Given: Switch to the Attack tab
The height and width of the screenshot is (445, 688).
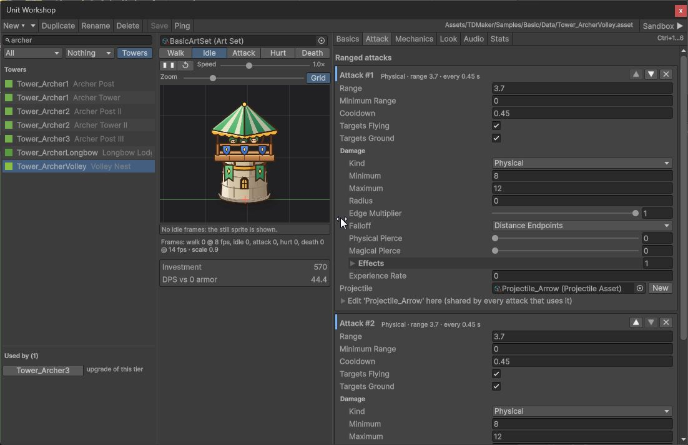Looking at the screenshot, I should (x=377, y=39).
